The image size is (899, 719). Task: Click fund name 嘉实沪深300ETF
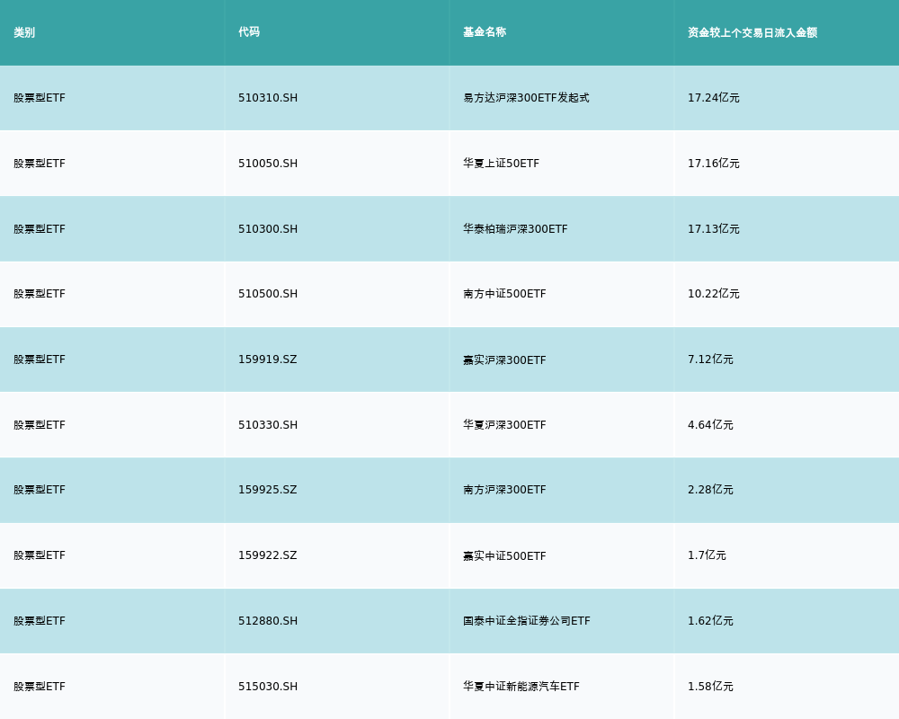(x=504, y=360)
